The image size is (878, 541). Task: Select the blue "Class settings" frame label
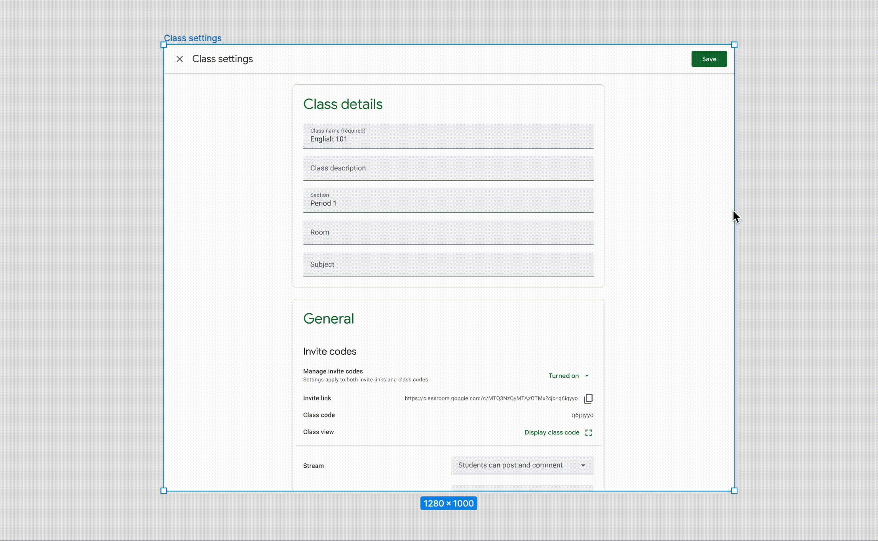[193, 38]
